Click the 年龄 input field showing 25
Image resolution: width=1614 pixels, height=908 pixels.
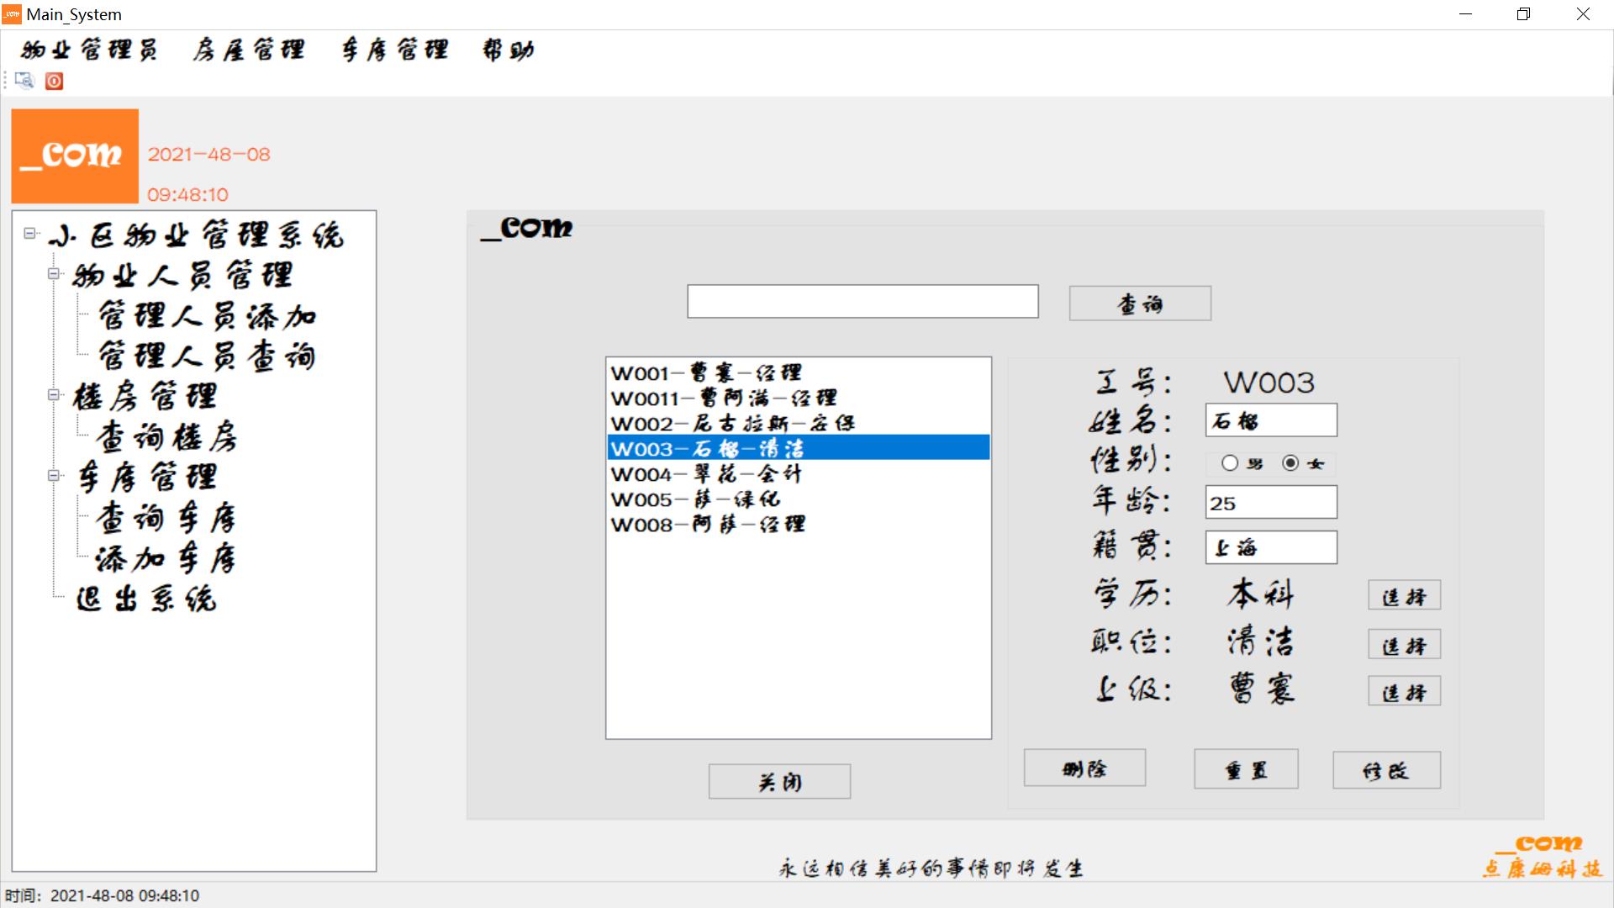point(1271,503)
